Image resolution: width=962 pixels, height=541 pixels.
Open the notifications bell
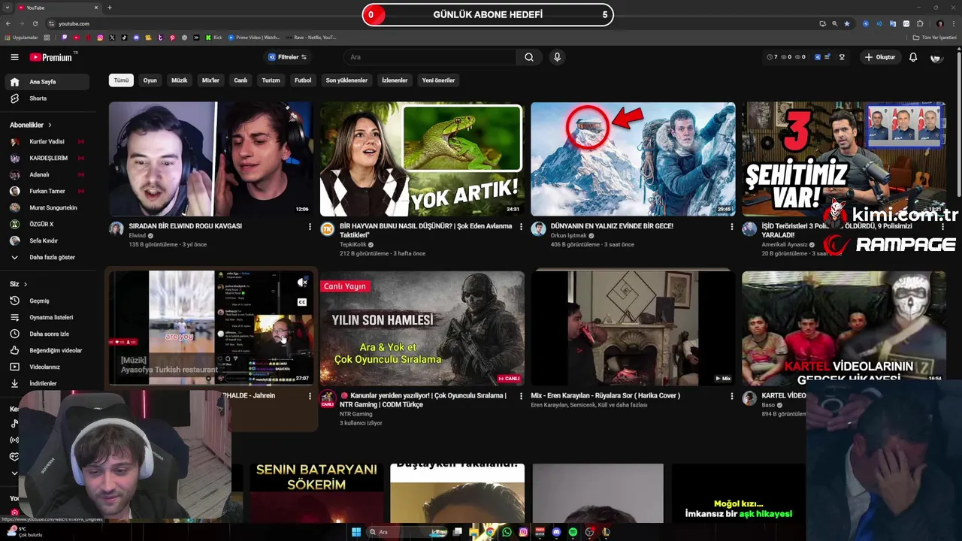coord(913,57)
